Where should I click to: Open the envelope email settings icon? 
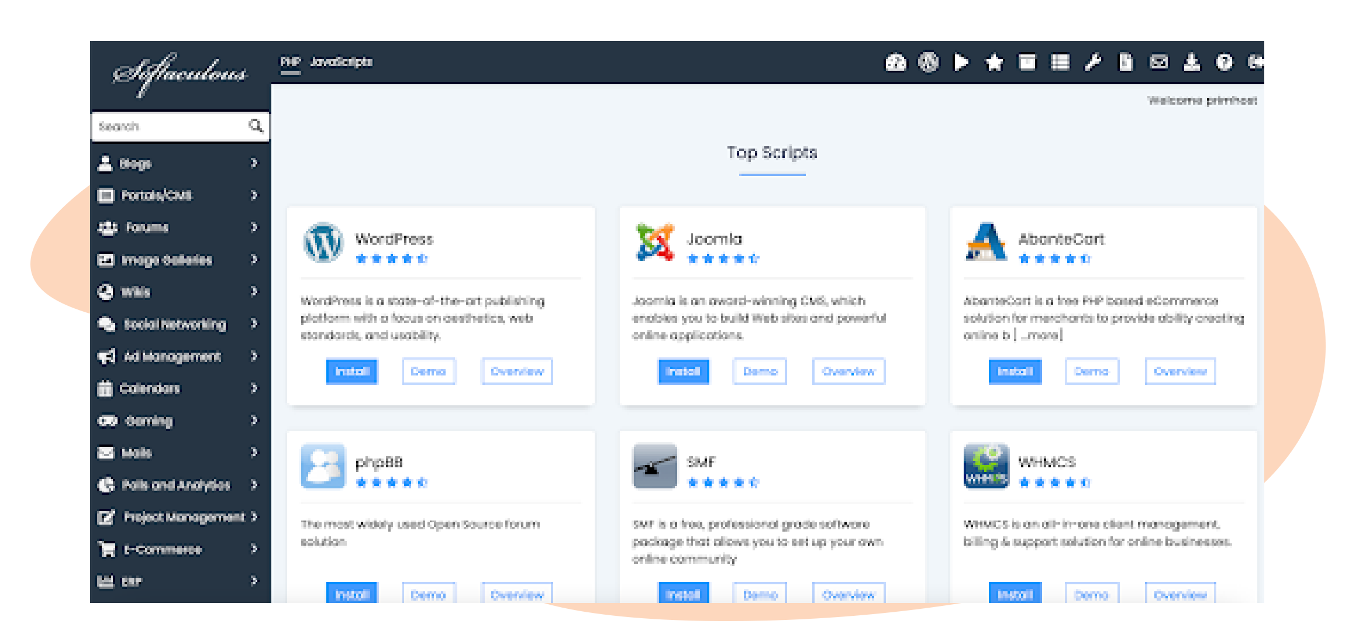coord(1158,62)
